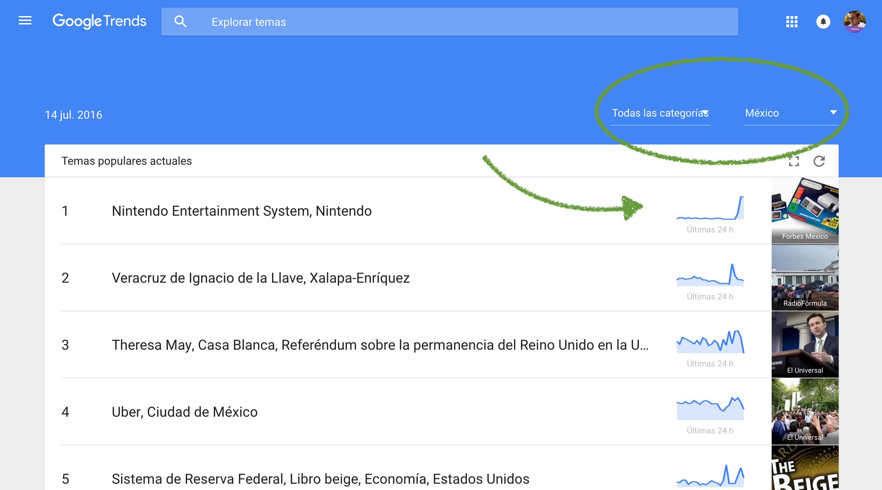
Task: Open the Todas las categorías dropdown
Action: click(660, 113)
